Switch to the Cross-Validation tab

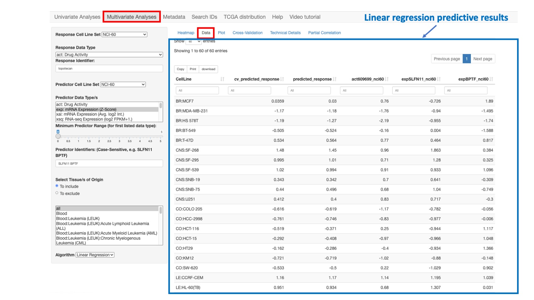click(x=248, y=33)
